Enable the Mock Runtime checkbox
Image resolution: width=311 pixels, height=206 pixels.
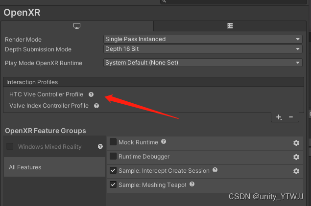click(114, 142)
